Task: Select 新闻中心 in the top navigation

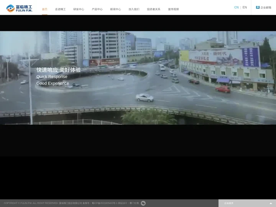Action: coord(115,9)
